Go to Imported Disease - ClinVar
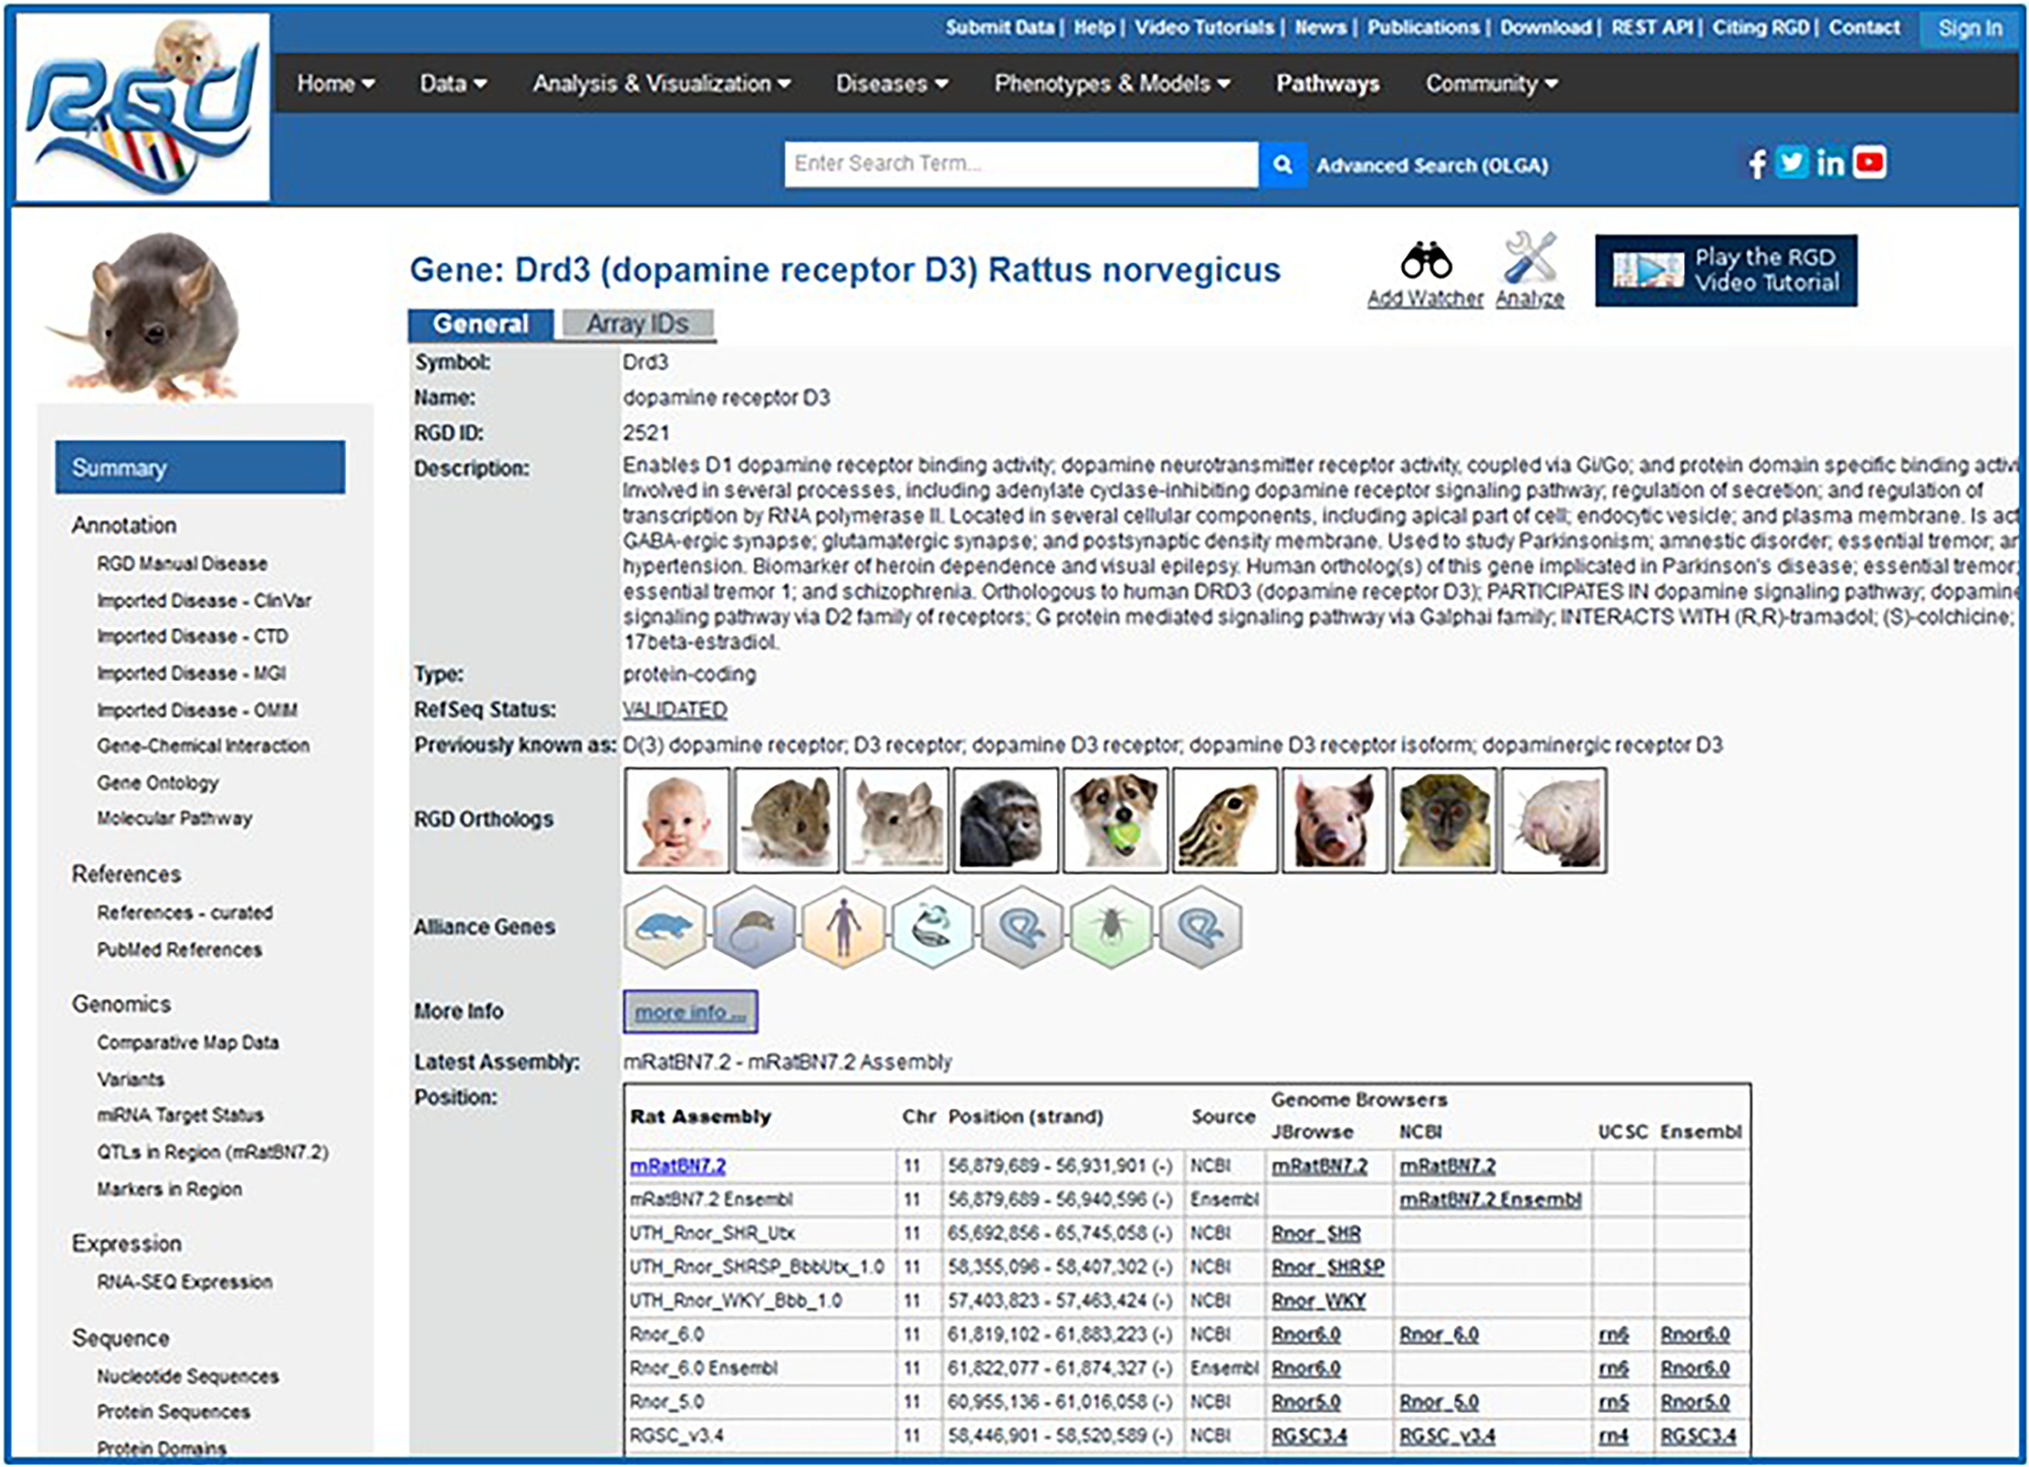This screenshot has width=2029, height=1467. [x=204, y=601]
